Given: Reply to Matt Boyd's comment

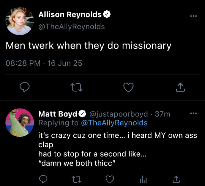Looking at the screenshot, I should 43,179.
